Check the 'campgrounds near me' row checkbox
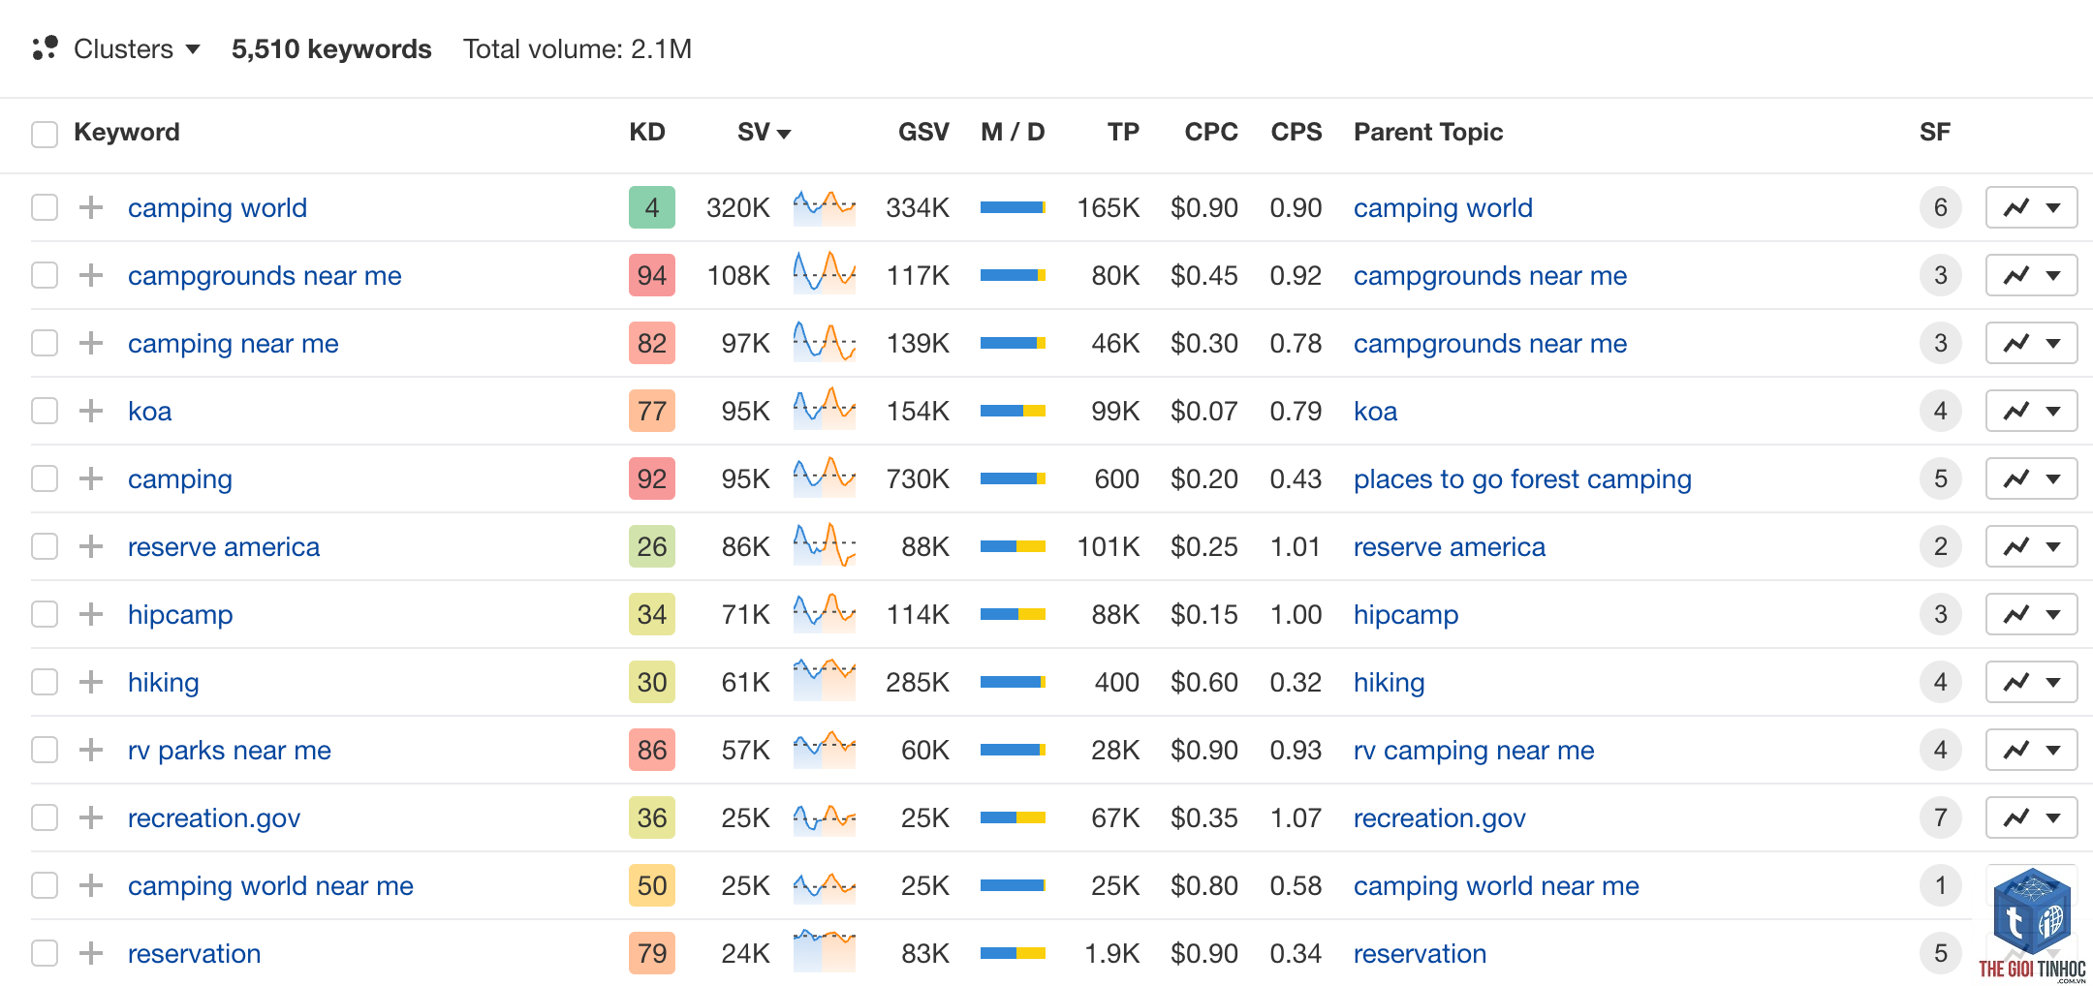This screenshot has width=2093, height=986. [x=45, y=275]
